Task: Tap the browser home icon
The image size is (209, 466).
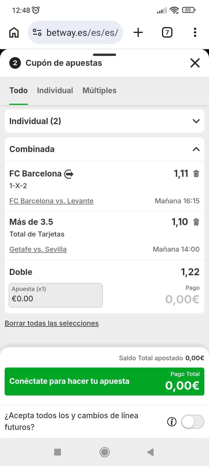Action: 14,32
